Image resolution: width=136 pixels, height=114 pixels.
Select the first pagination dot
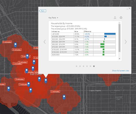pyautogui.click(x=77, y=66)
